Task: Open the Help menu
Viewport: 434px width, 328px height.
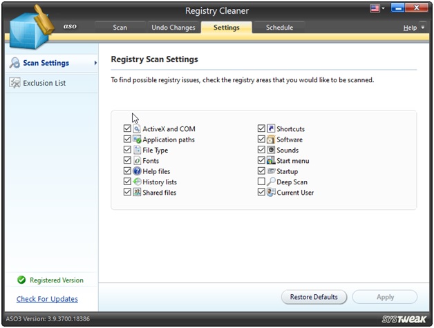Action: pos(410,28)
